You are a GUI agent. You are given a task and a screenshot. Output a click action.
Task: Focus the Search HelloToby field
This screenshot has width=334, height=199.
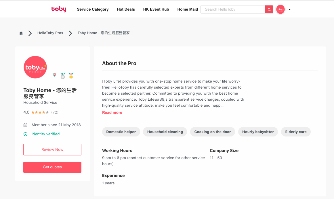coord(233,9)
